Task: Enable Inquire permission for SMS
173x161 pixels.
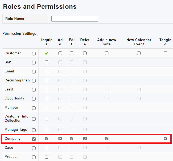Action: [47, 62]
